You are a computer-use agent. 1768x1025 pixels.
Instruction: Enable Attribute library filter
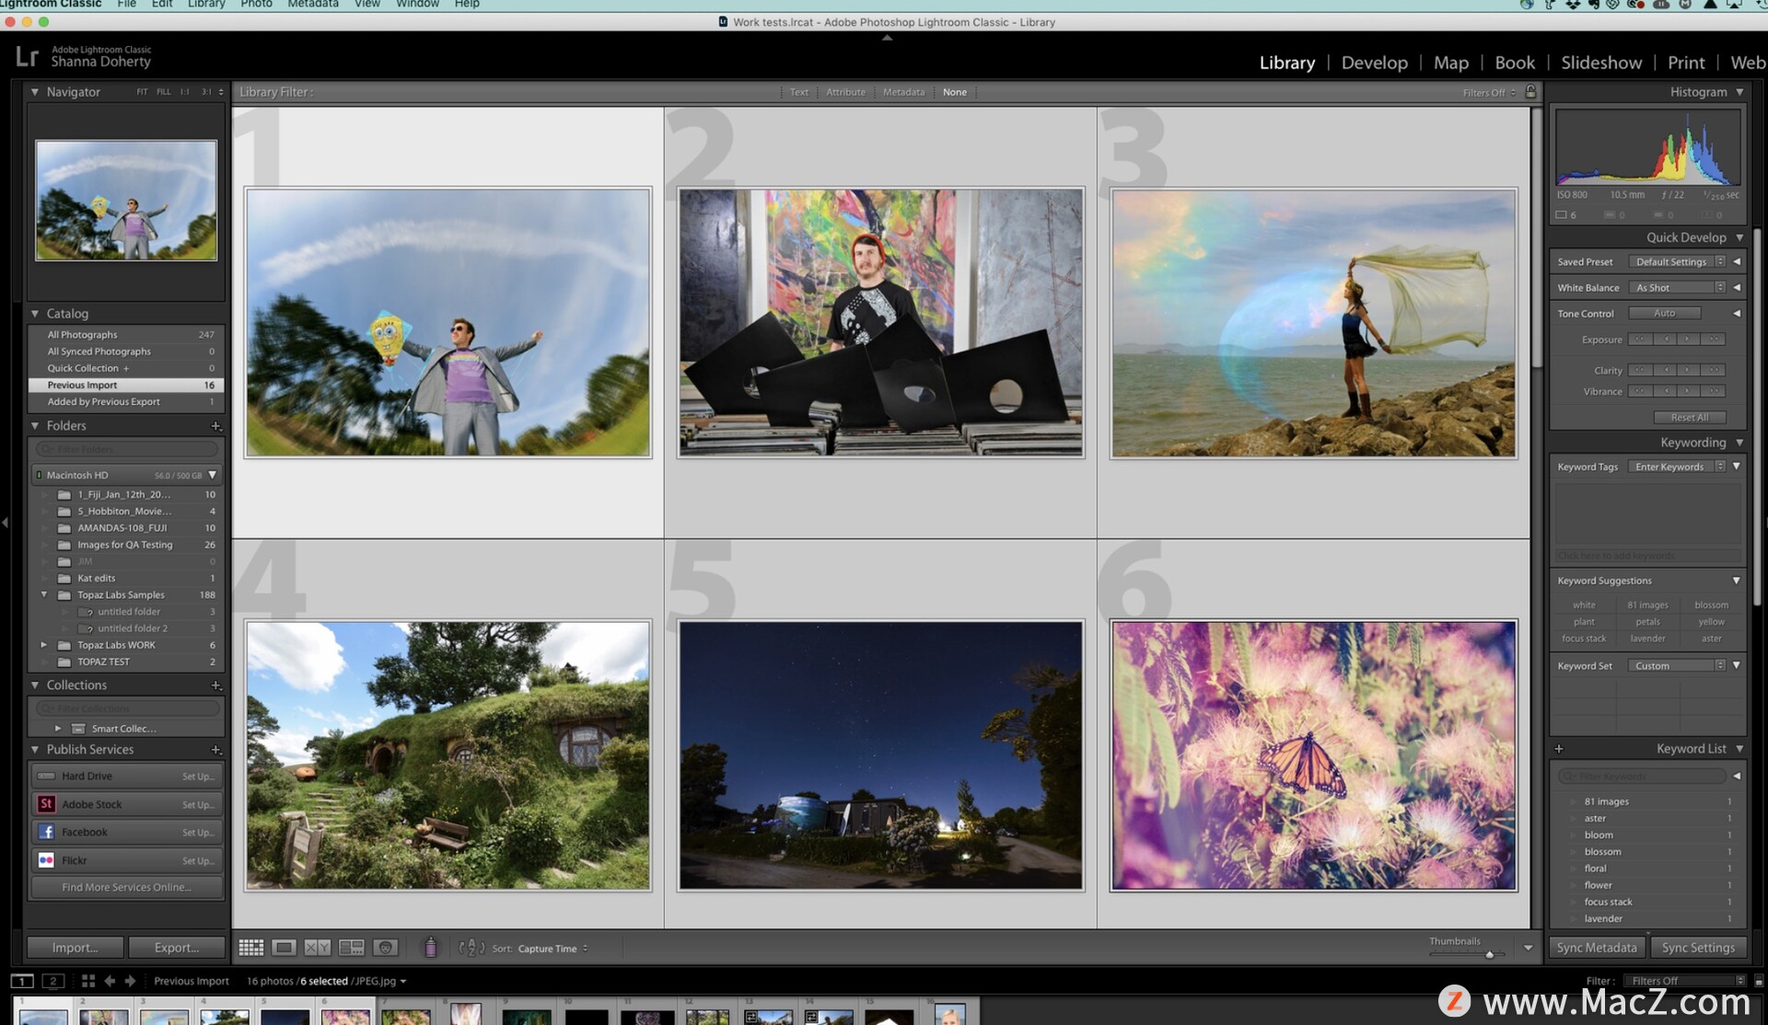pyautogui.click(x=845, y=92)
